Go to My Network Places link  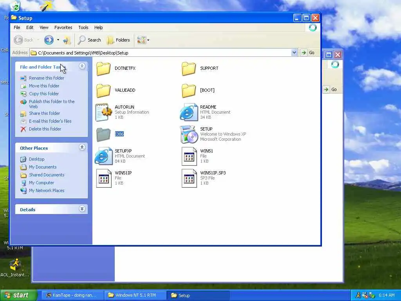pos(47,191)
